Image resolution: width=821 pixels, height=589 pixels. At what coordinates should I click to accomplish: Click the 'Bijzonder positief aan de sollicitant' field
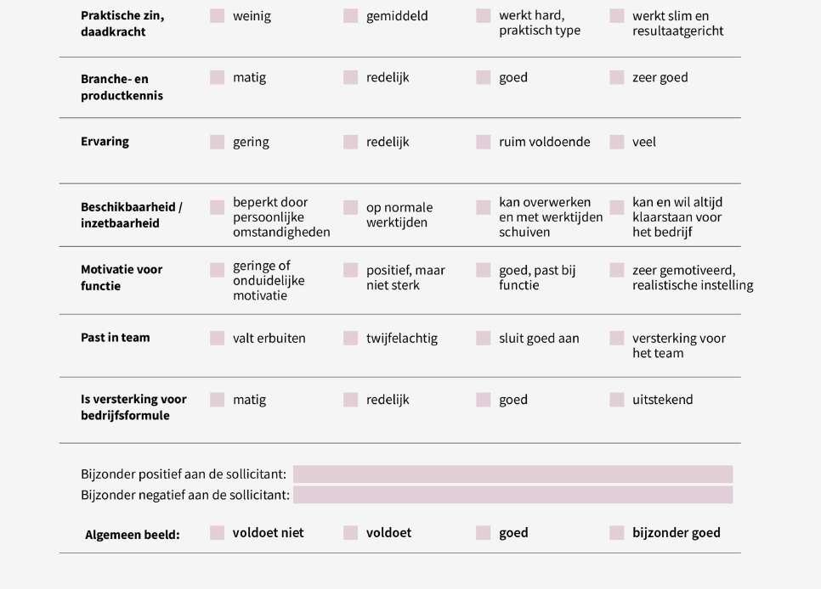512,474
